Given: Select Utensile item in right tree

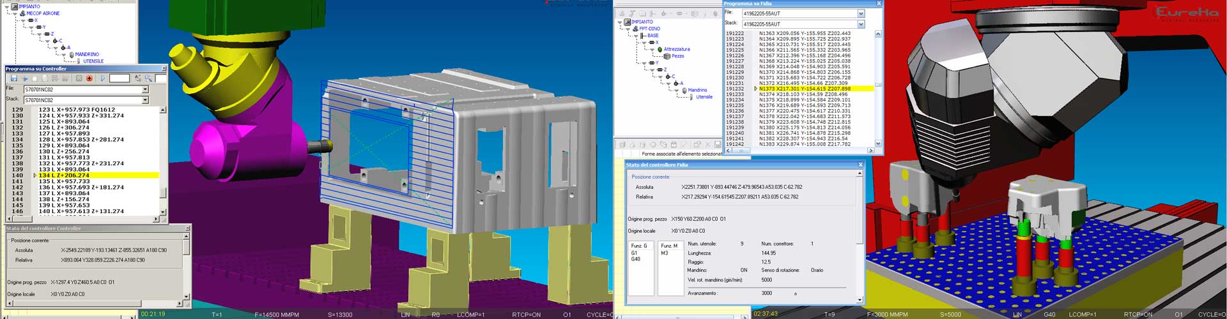Looking at the screenshot, I should coord(704,97).
